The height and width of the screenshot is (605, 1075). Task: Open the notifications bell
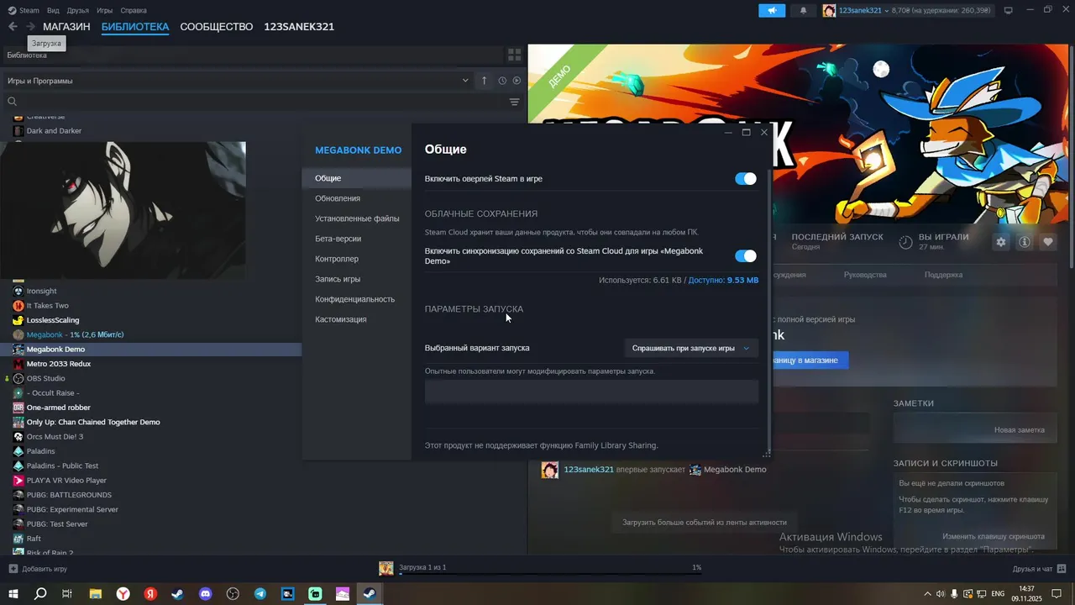coord(803,10)
